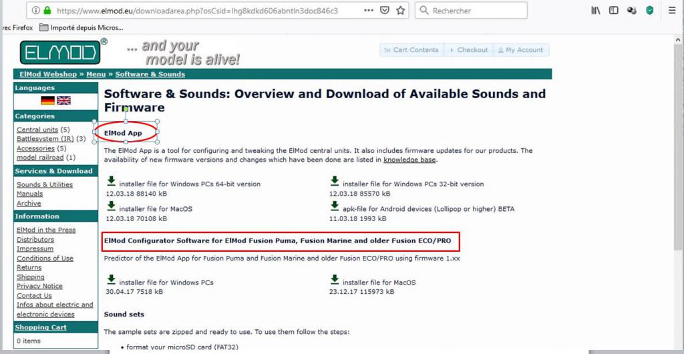
Task: Click the Software & Sounds breadcrumb
Action: pyautogui.click(x=150, y=74)
